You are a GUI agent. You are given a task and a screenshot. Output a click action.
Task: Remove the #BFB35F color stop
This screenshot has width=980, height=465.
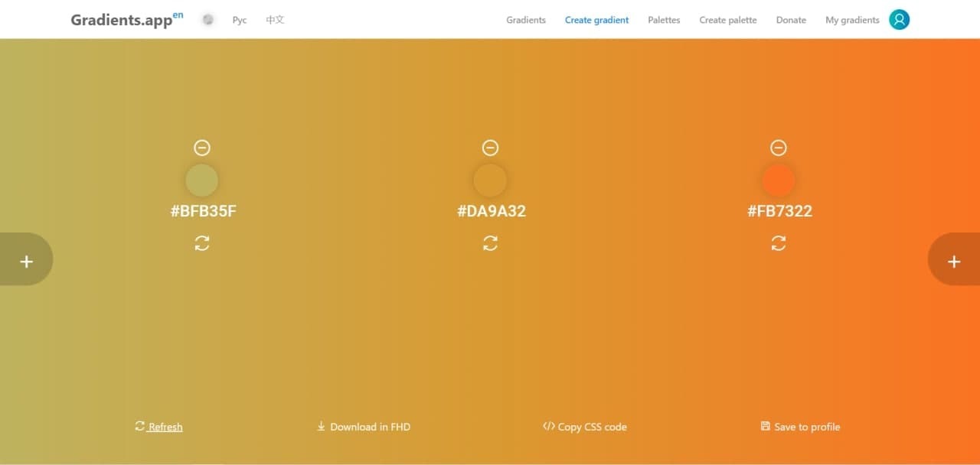pyautogui.click(x=202, y=148)
